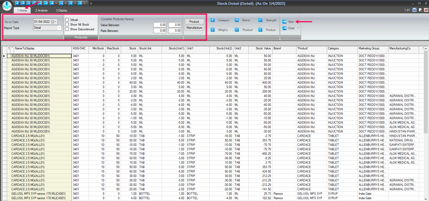Click the calculator icon beside help
This screenshot has width=429, height=201.
[420, 10]
